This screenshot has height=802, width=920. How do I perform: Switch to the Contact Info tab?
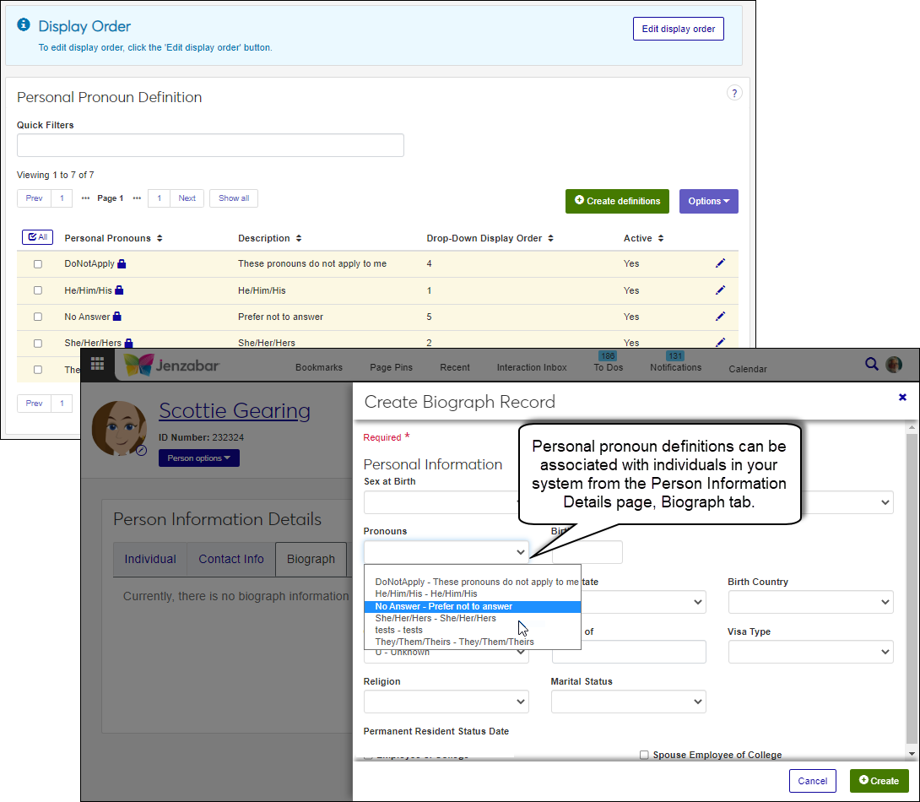click(x=231, y=559)
